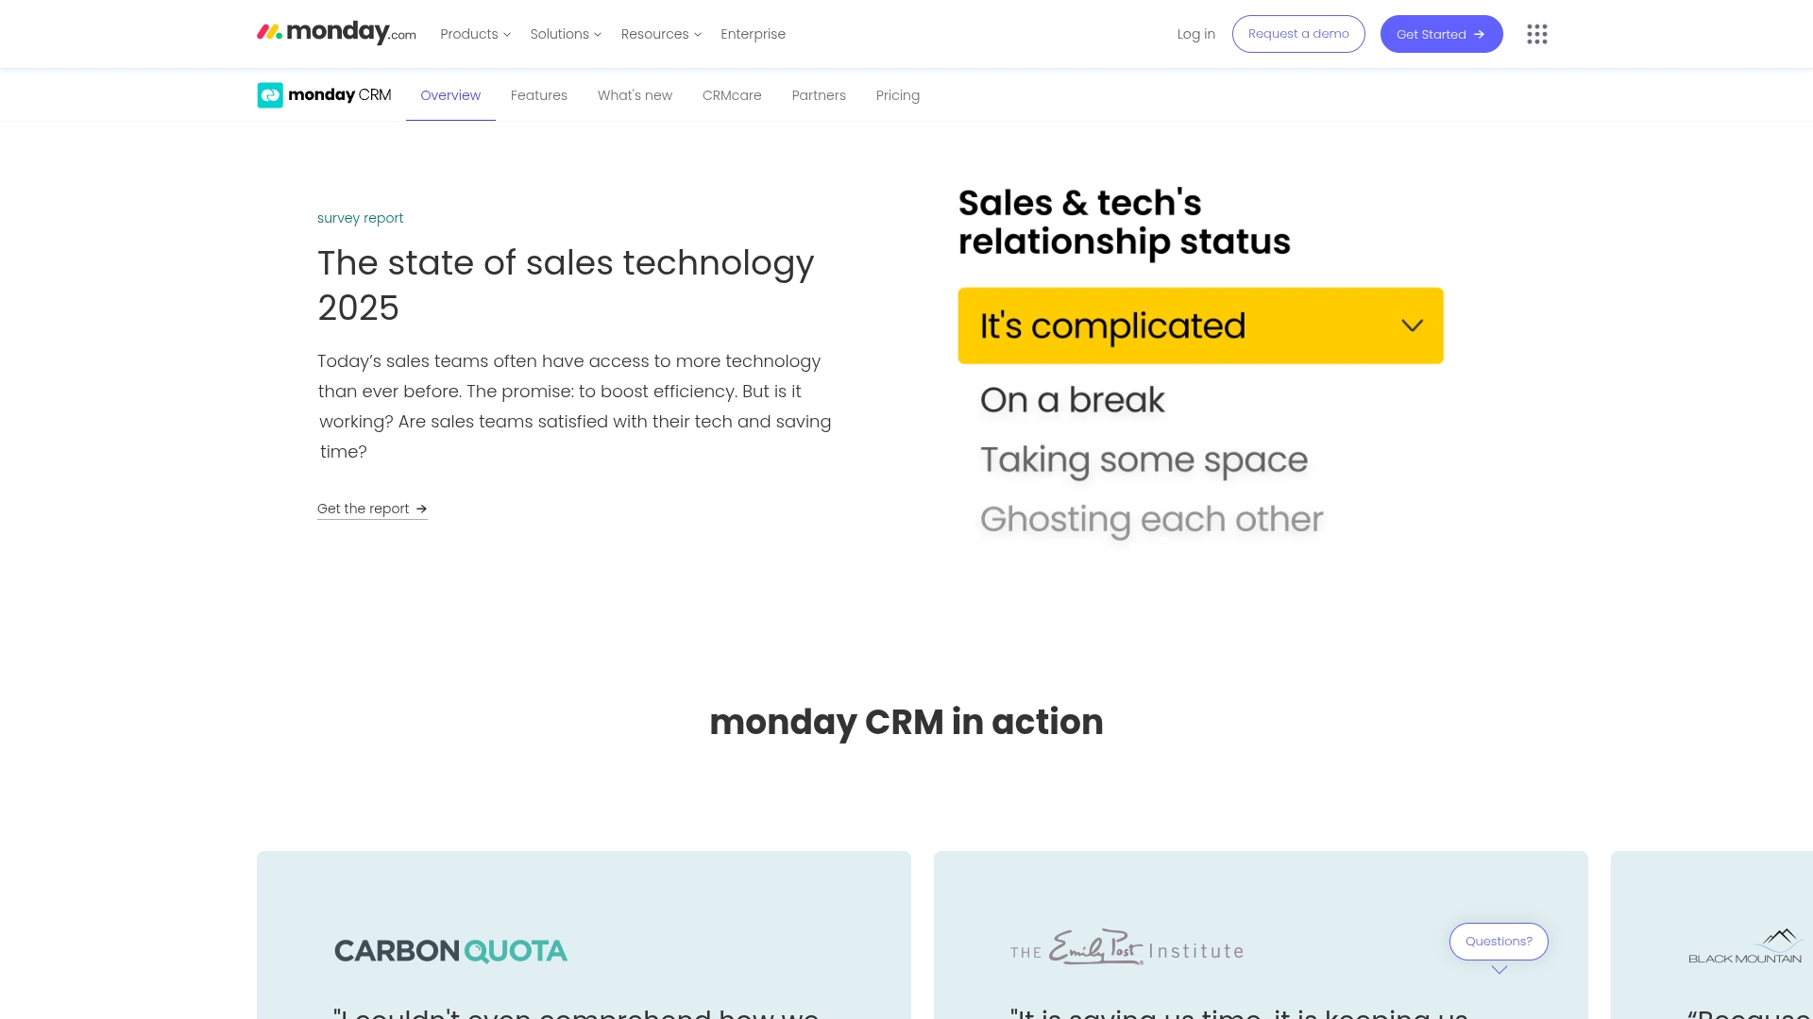The image size is (1813, 1019).
Task: Switch to the Features tab
Action: 539,95
